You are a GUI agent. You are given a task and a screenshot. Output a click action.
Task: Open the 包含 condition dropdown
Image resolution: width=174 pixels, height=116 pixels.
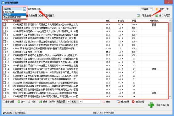tap(76, 102)
